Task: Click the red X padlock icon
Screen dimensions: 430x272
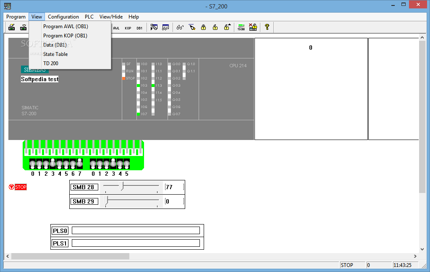Action: [x=253, y=27]
